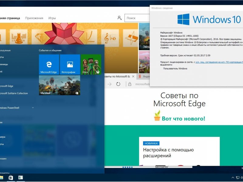Open the license agreement link in Windows: сведения
The width and height of the screenshot is (243, 182).
[x=219, y=62]
